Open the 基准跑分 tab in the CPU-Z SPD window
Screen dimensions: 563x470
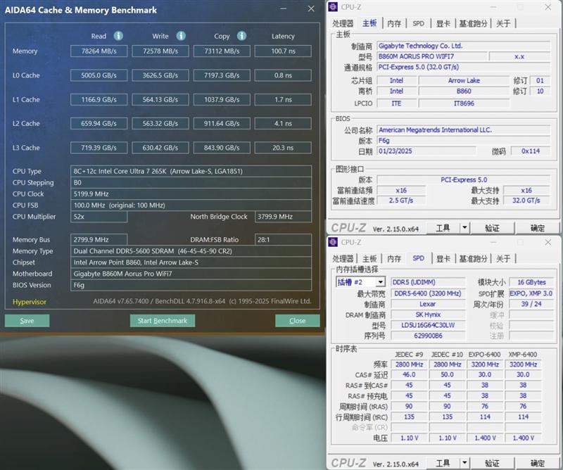473,258
